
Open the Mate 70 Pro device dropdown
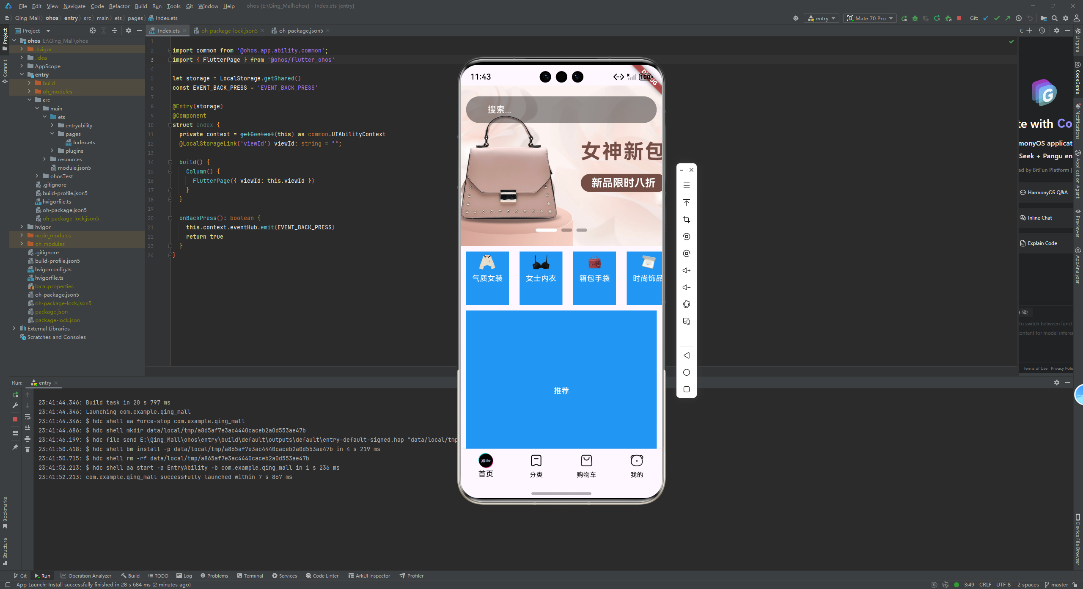pos(870,18)
